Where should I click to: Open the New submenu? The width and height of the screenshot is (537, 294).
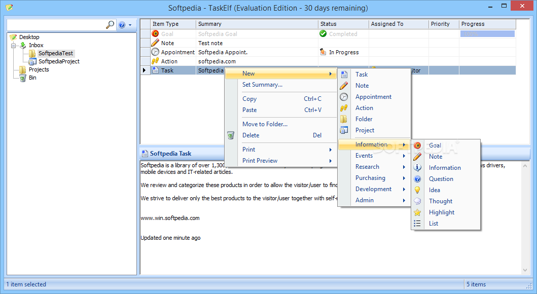[x=281, y=73]
